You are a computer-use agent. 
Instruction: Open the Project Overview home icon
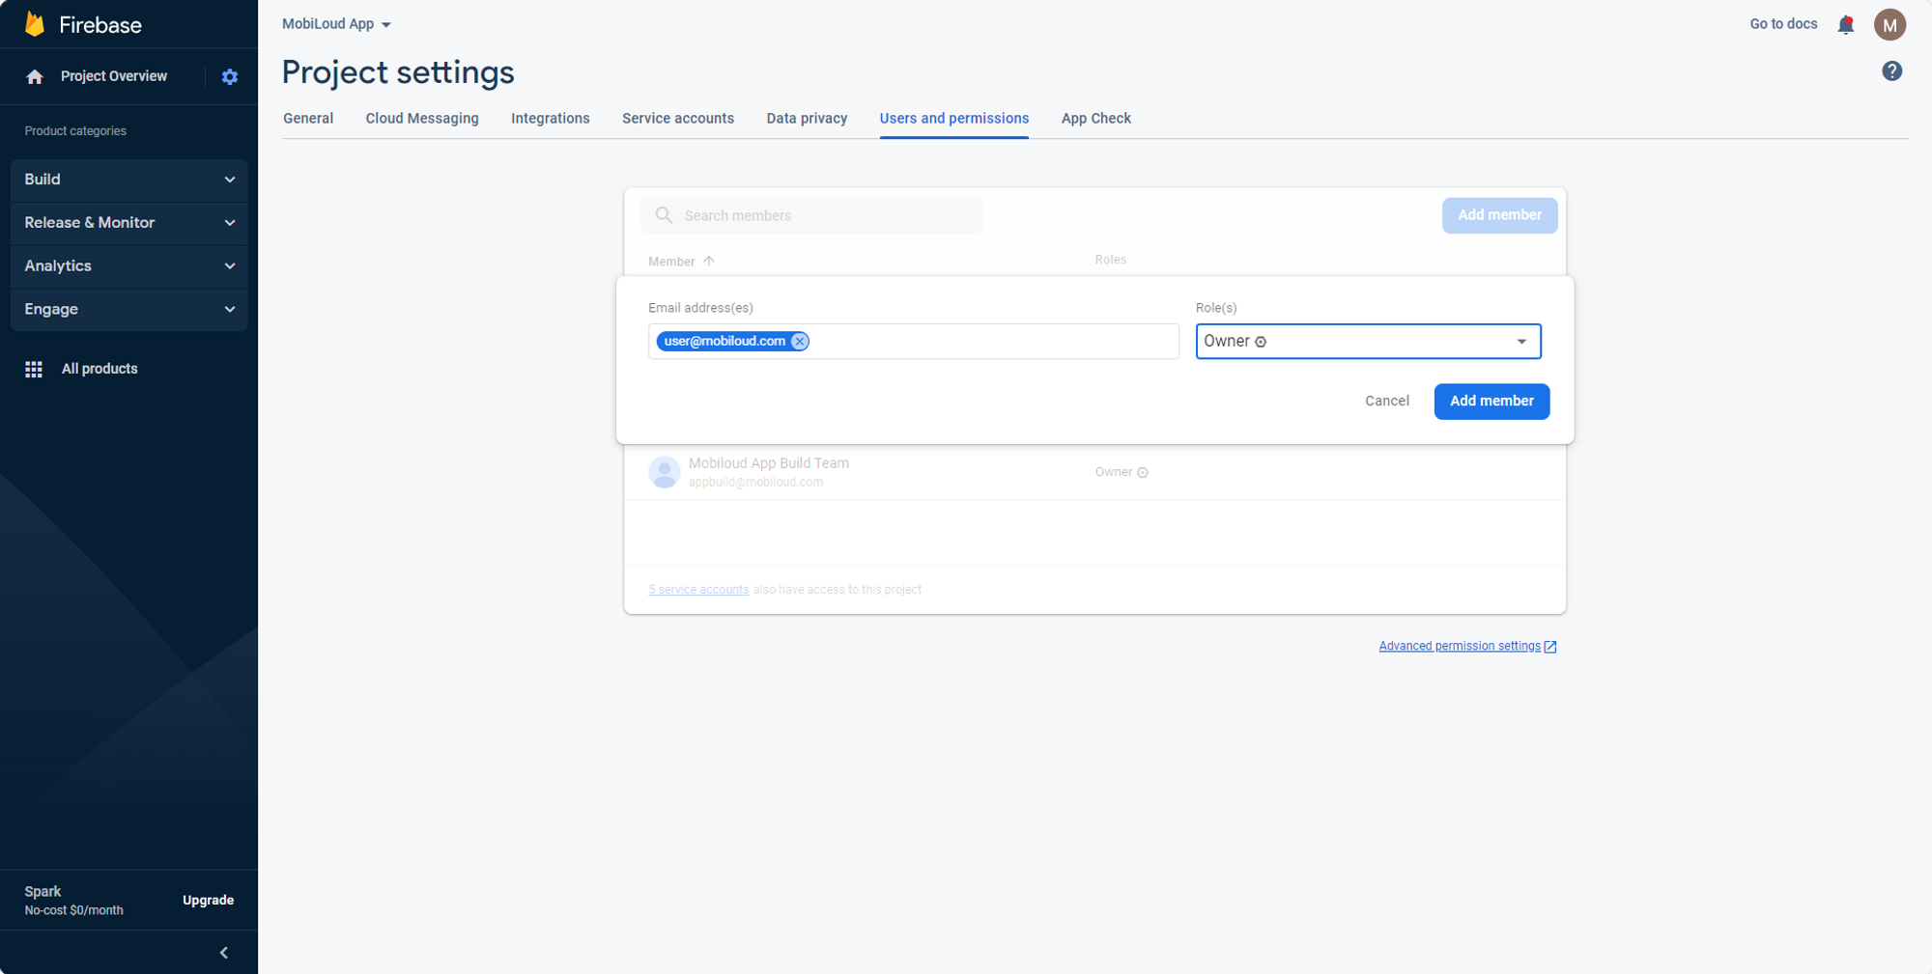click(x=35, y=76)
